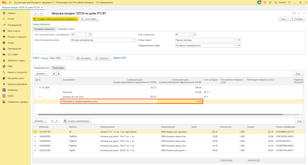Open the vertical dots form menu
Image resolution: width=308 pixels, height=165 pixels.
pos(299,13)
